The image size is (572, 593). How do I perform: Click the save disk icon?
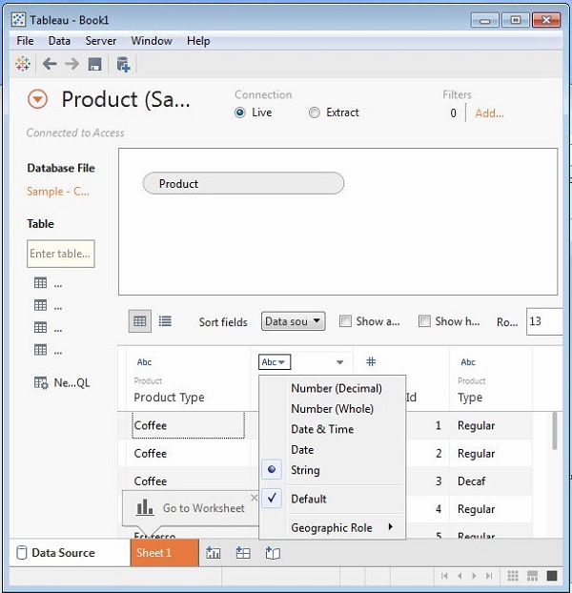pyautogui.click(x=94, y=64)
